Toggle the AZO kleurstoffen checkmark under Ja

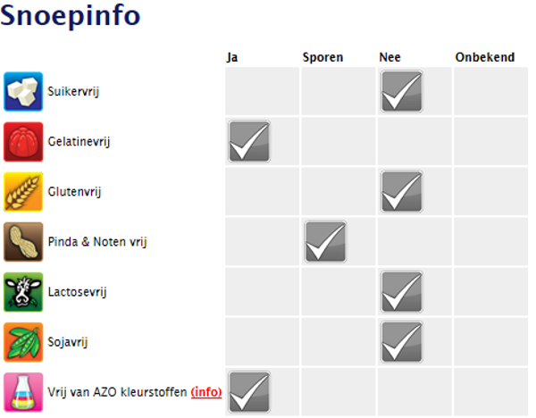(x=249, y=391)
